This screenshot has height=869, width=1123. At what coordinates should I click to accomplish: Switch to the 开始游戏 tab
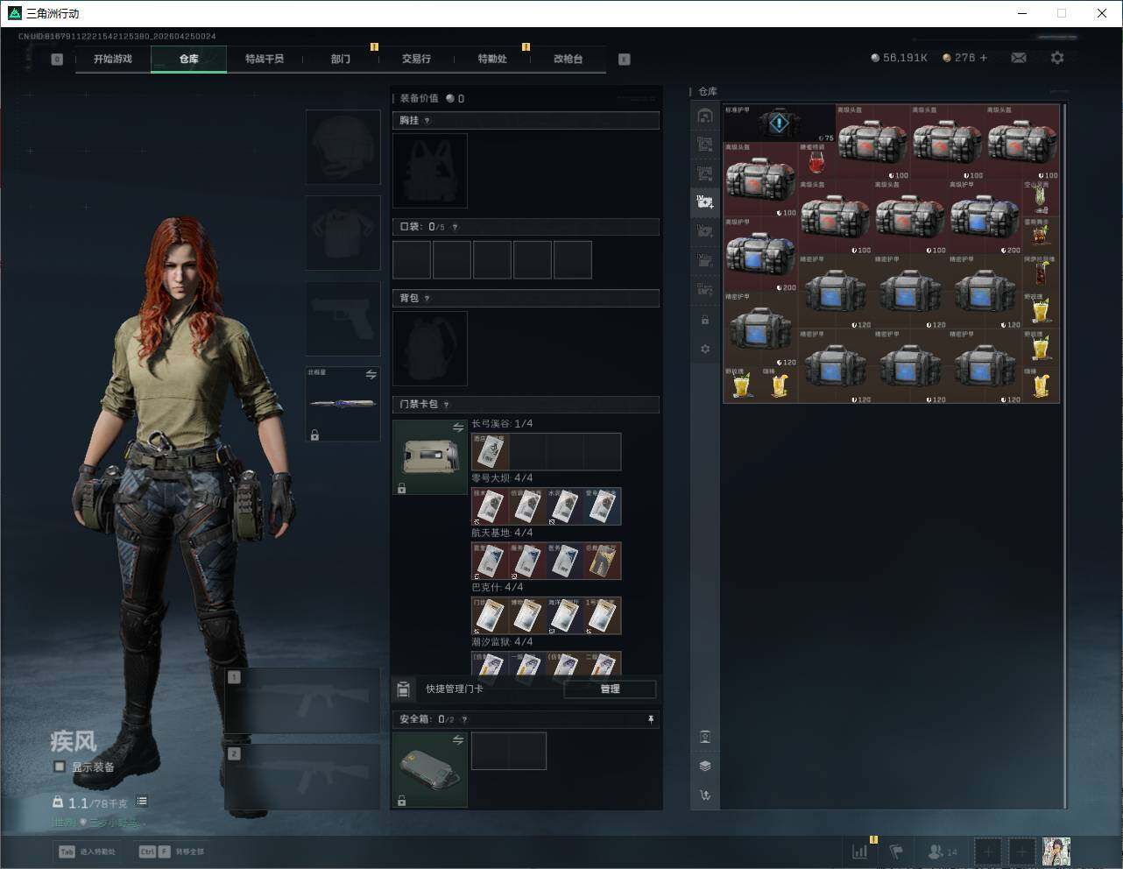click(x=113, y=59)
